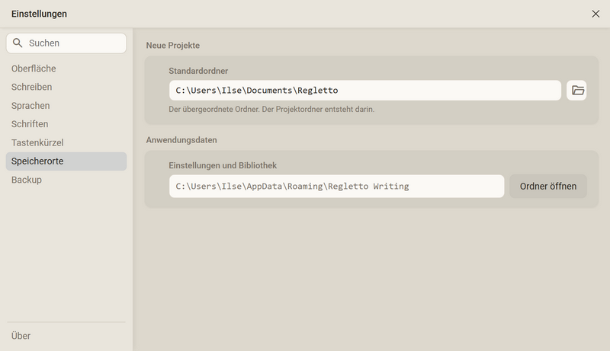Click the Einstellungen und Bibliothek label

tap(223, 165)
